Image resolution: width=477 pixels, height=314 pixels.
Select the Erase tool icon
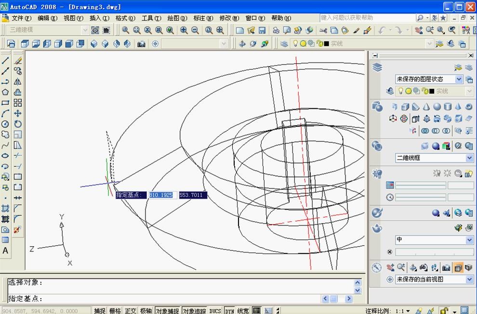[x=18, y=61]
